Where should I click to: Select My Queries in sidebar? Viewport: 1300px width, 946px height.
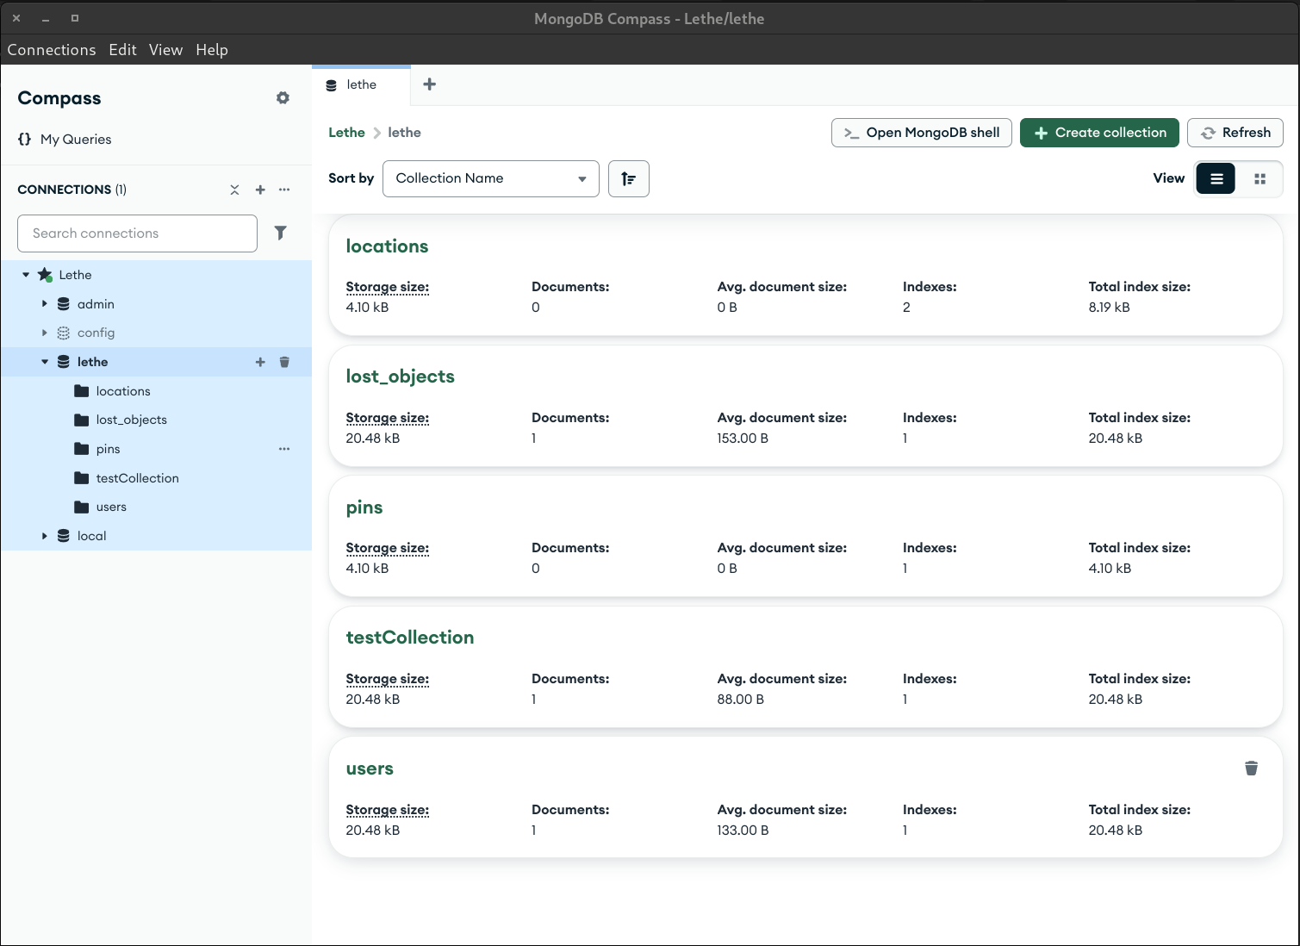(x=76, y=140)
